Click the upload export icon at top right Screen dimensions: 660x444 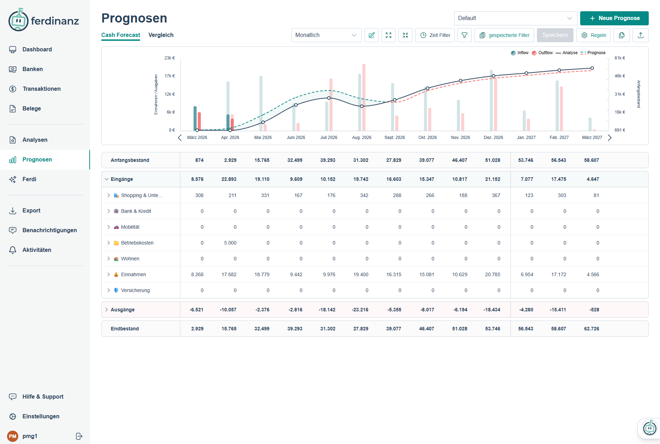point(640,35)
